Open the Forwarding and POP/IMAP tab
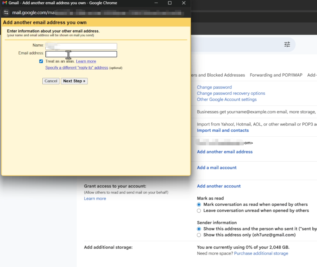The image size is (317, 267). (x=276, y=75)
